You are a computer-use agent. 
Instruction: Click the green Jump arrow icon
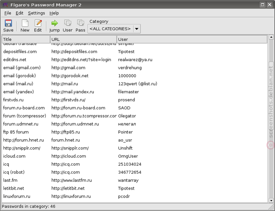pos(55,23)
